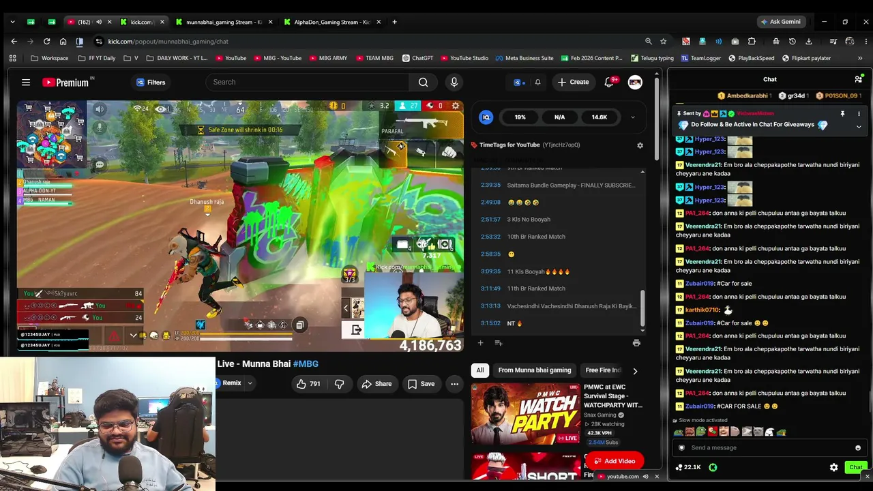Open the Remix dropdown arrow
This screenshot has width=873, height=491.
[250, 383]
